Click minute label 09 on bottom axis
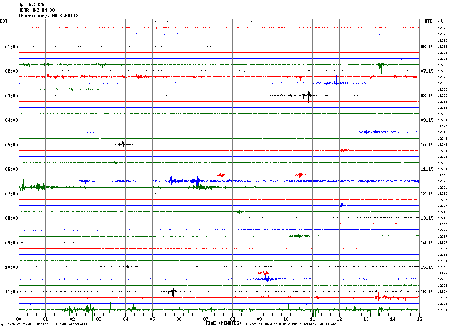The height and width of the screenshot is (329, 449). tap(259, 319)
